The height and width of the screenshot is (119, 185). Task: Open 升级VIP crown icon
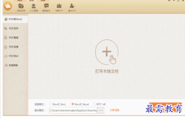click(59, 6)
